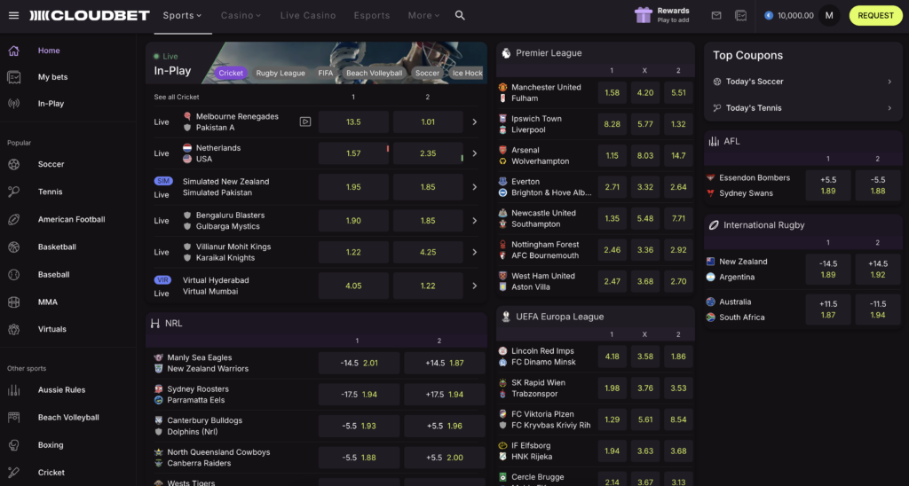Click the Rewards gift box icon
Image resolution: width=909 pixels, height=486 pixels.
click(644, 15)
